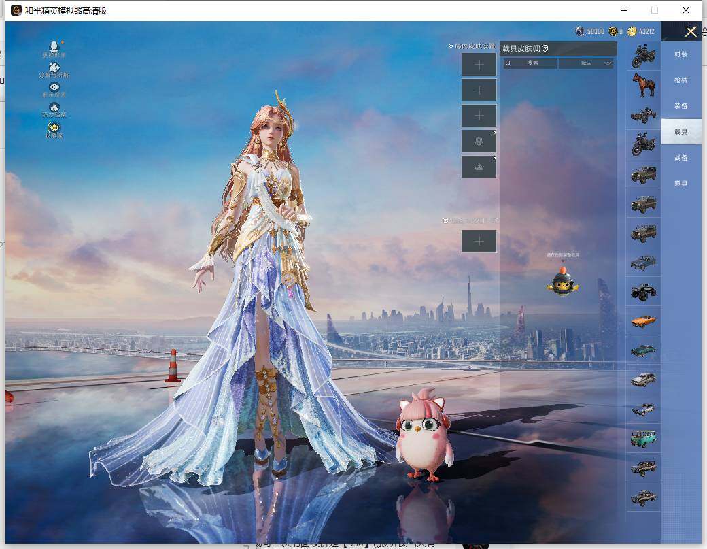This screenshot has width=707, height=549.
Task: Switch to the 道具 tab
Action: pos(681,184)
